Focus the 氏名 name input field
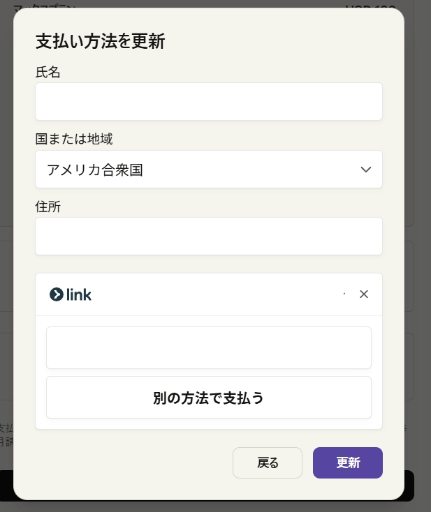This screenshot has width=431, height=512. 209,102
